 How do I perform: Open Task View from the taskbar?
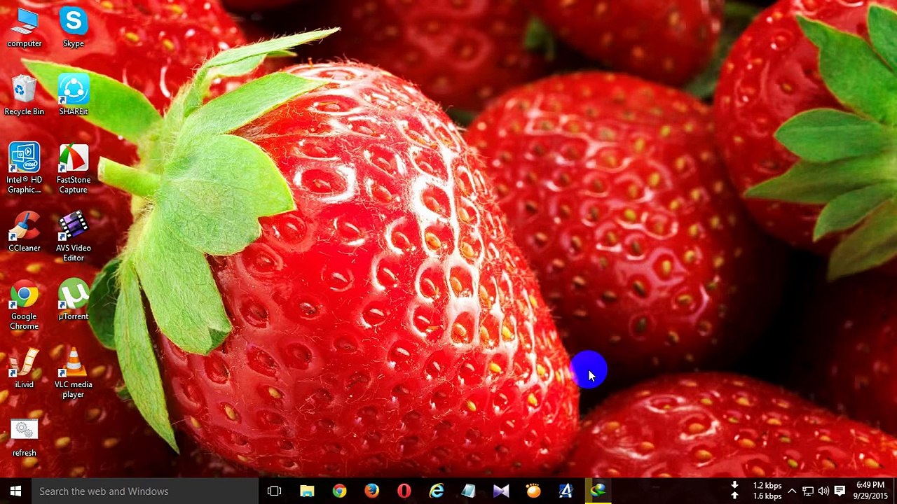274,491
